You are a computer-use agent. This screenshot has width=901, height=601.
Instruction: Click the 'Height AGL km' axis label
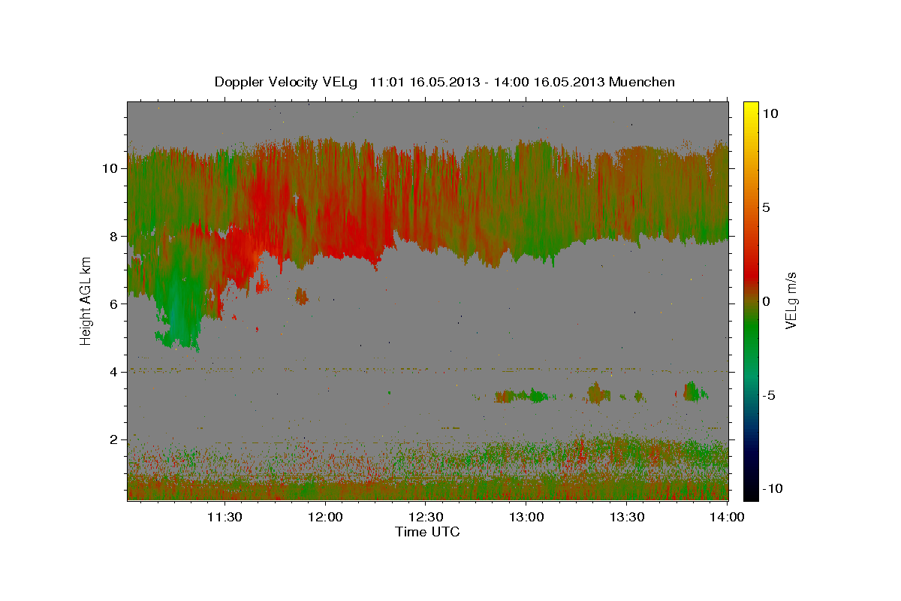86,300
